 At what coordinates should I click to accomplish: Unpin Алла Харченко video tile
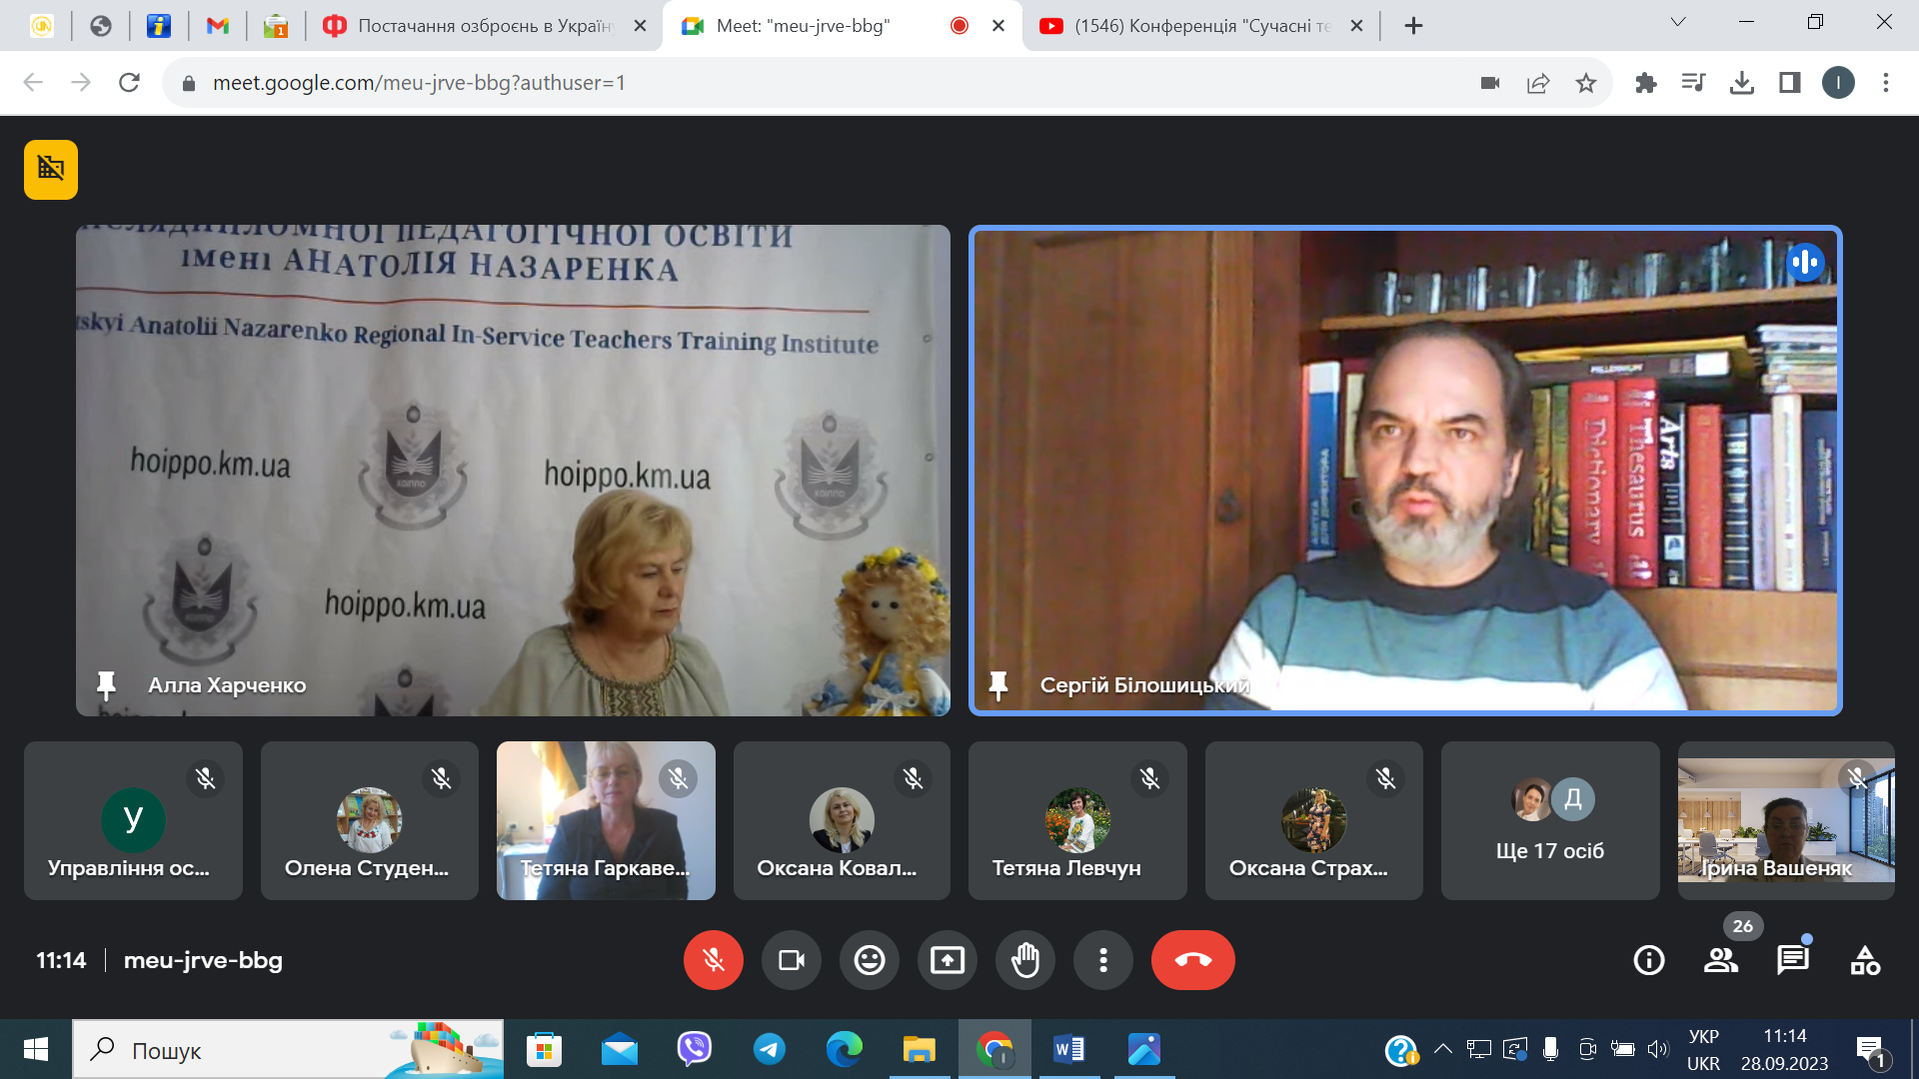pos(106,685)
